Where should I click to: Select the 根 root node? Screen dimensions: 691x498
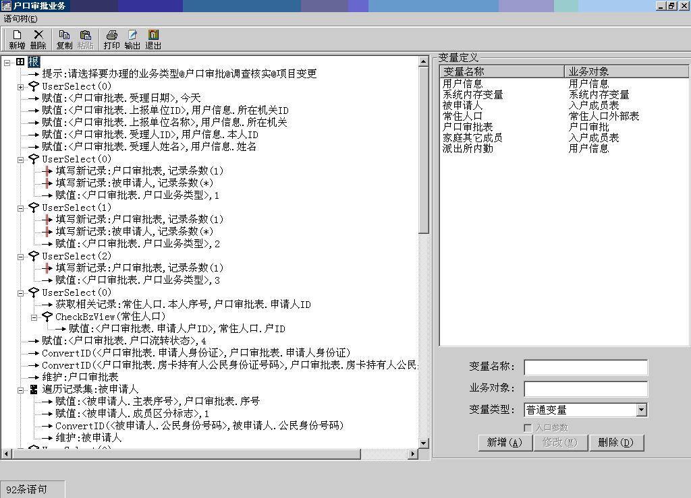[x=34, y=61]
